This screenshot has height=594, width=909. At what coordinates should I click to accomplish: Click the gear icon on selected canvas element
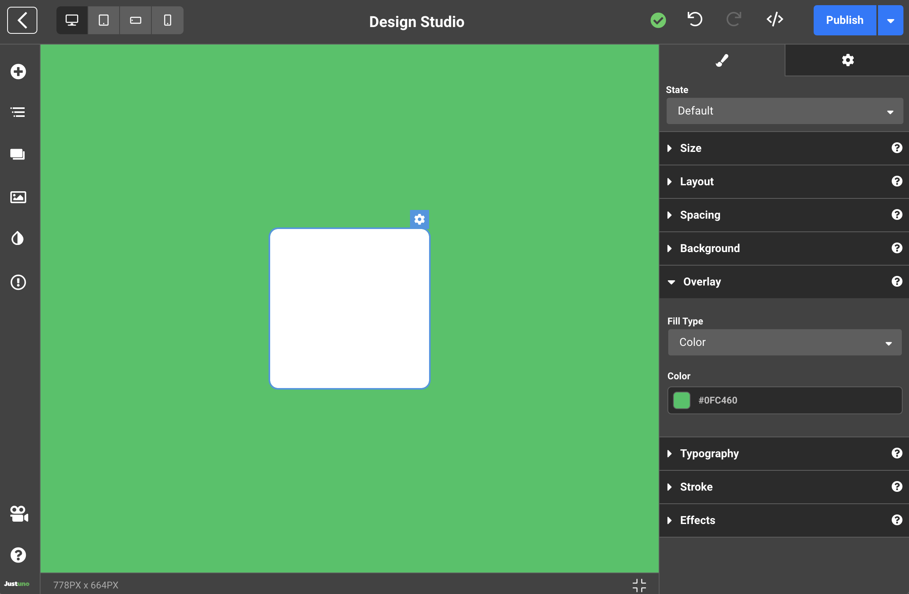coord(420,219)
